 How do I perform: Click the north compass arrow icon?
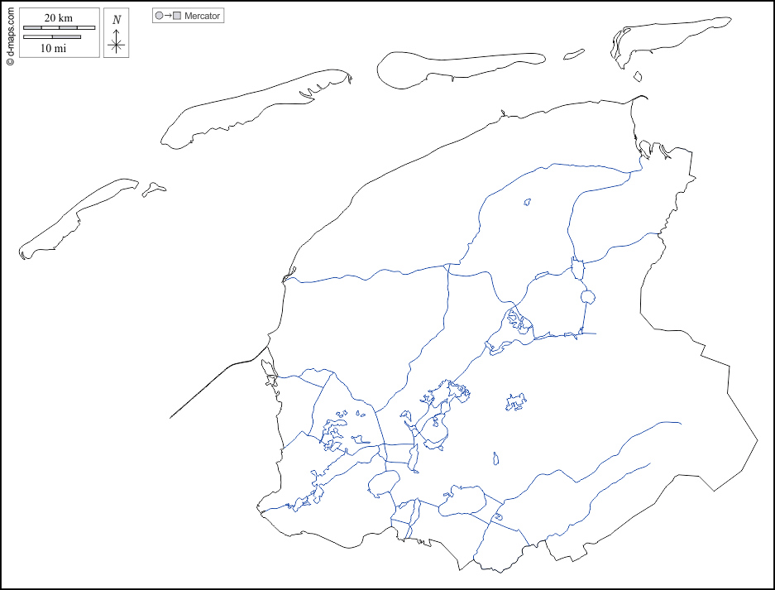[117, 33]
